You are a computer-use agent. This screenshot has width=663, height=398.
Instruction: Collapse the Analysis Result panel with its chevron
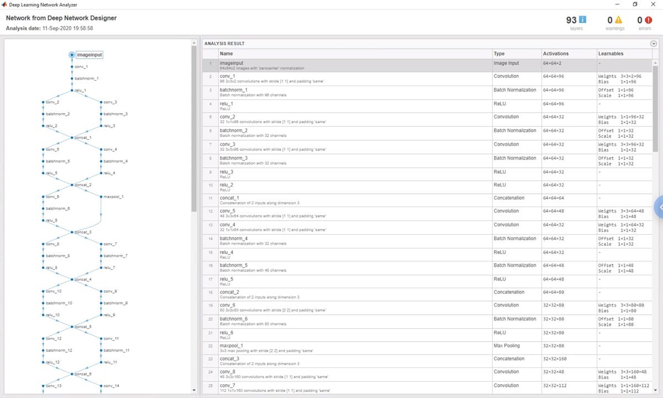click(x=654, y=43)
